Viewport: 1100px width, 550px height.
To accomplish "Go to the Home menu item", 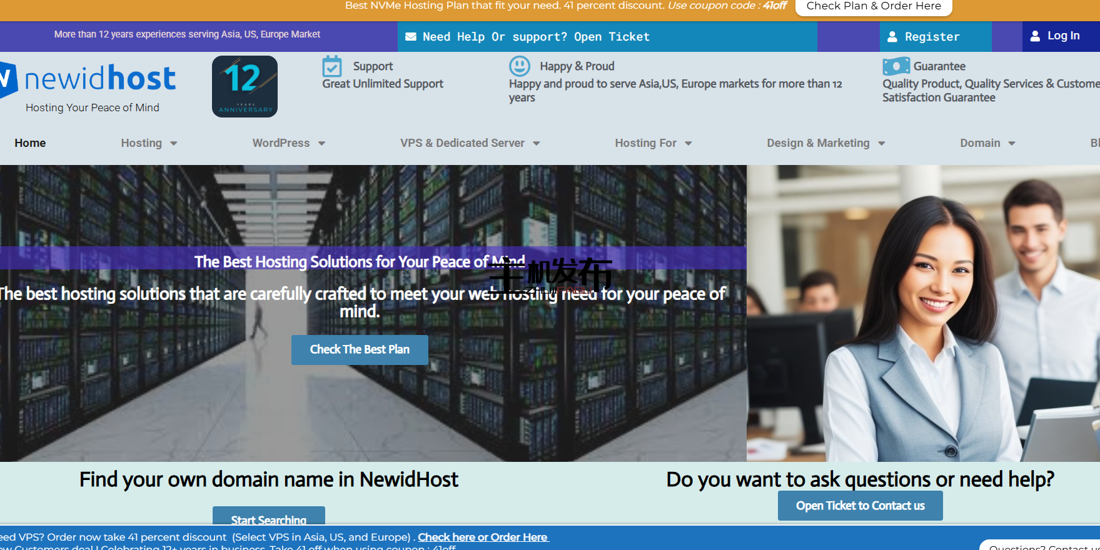I will point(30,143).
